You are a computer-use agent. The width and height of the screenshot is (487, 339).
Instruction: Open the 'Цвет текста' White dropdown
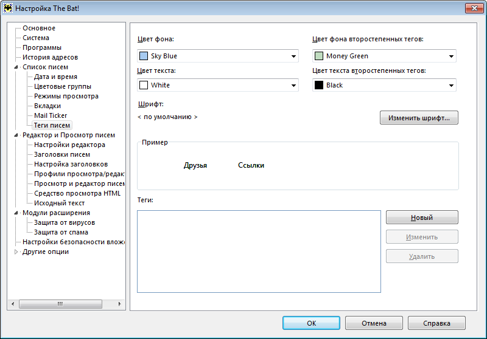pyautogui.click(x=218, y=85)
